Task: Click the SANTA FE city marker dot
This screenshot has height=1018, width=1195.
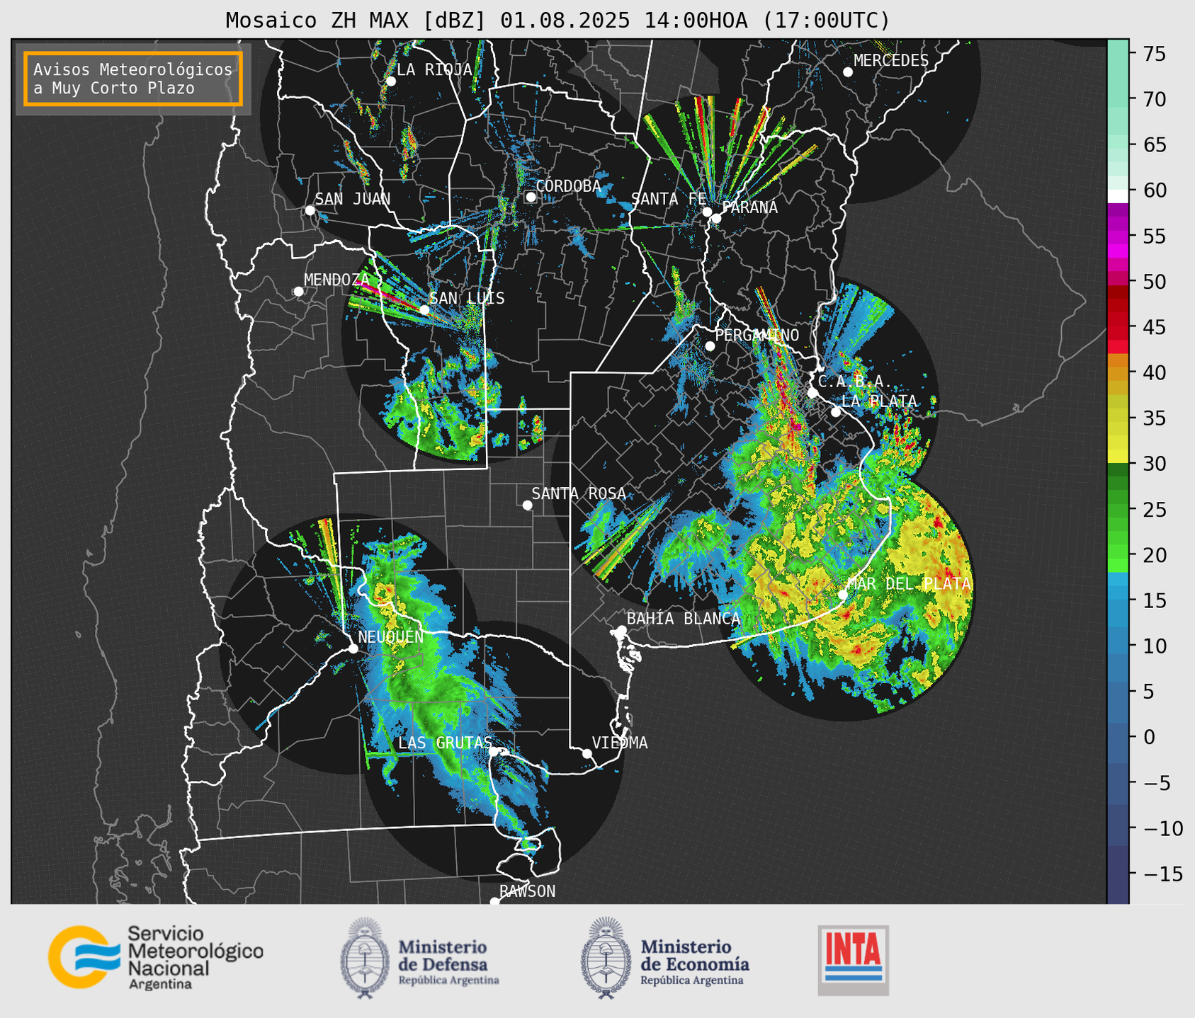Action: [x=707, y=212]
